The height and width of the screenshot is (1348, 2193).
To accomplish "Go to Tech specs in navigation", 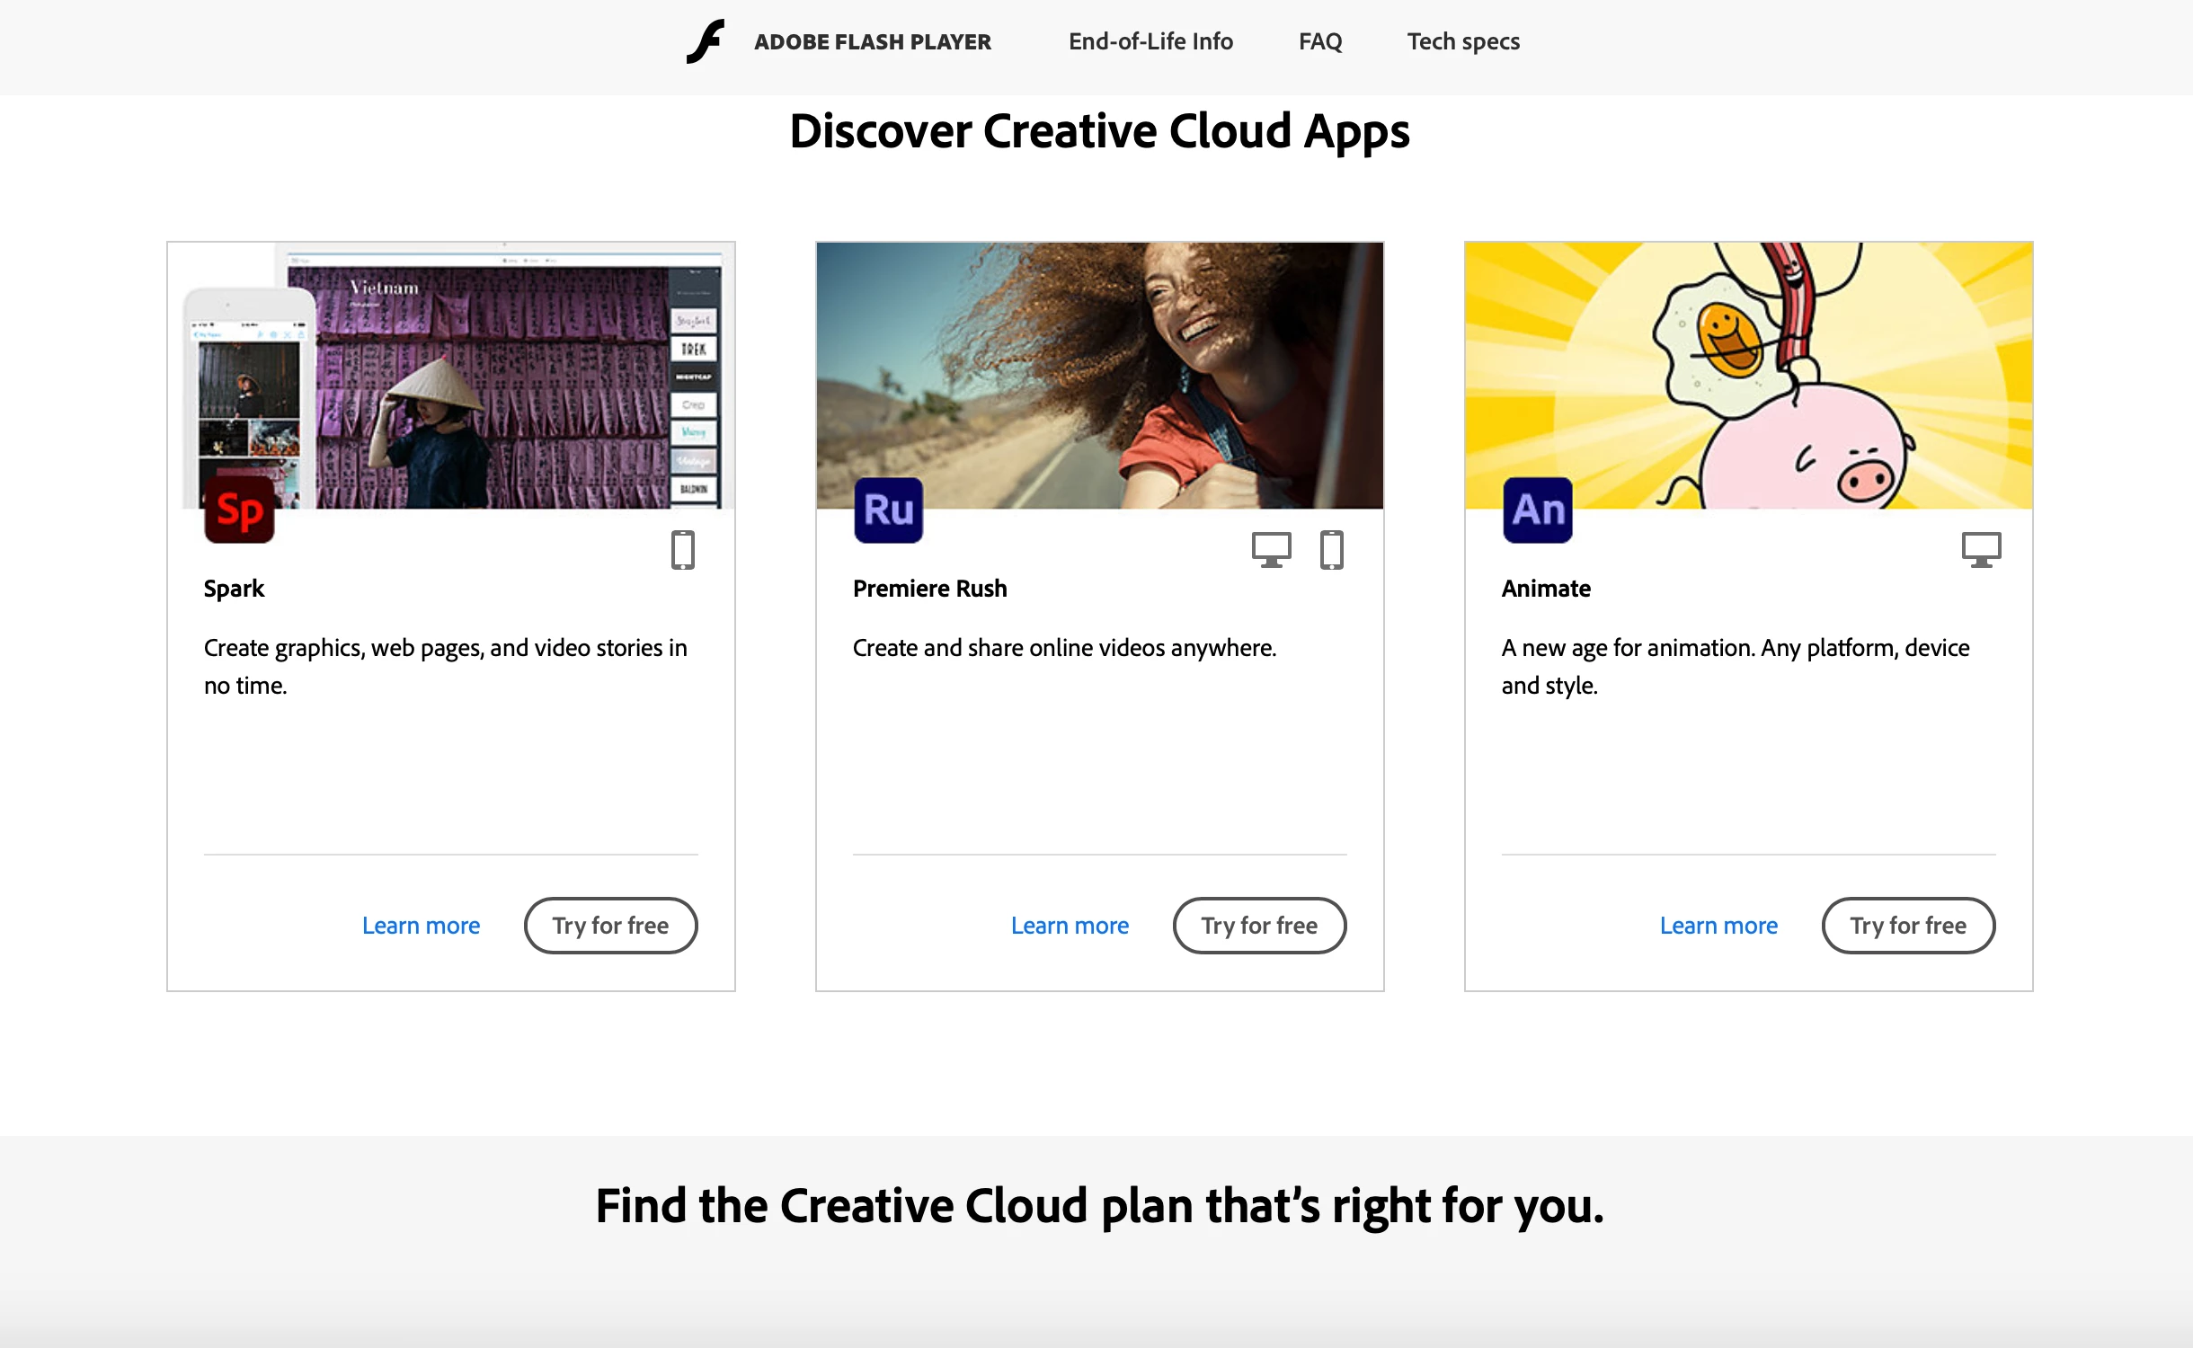I will 1462,41.
